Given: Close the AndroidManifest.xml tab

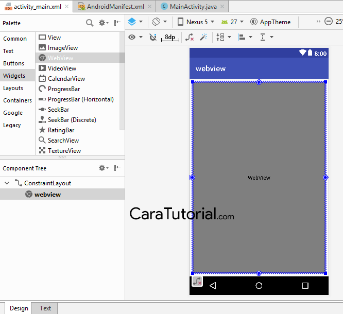Looking at the screenshot, I should (150, 7).
